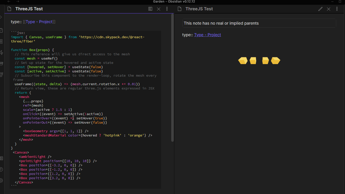Click the note icon beside right ThreeJS Test title
The image size is (345, 194).
180,9
